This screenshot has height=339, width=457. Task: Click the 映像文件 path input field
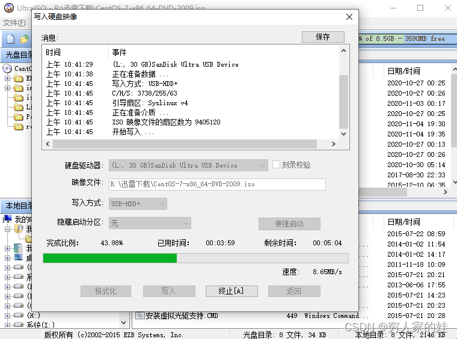(x=217, y=185)
